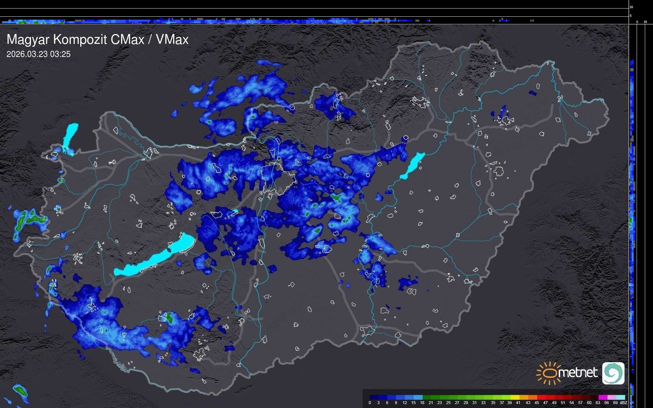Click the metnet wordmark text
This screenshot has height=408, width=653.
(x=578, y=373)
